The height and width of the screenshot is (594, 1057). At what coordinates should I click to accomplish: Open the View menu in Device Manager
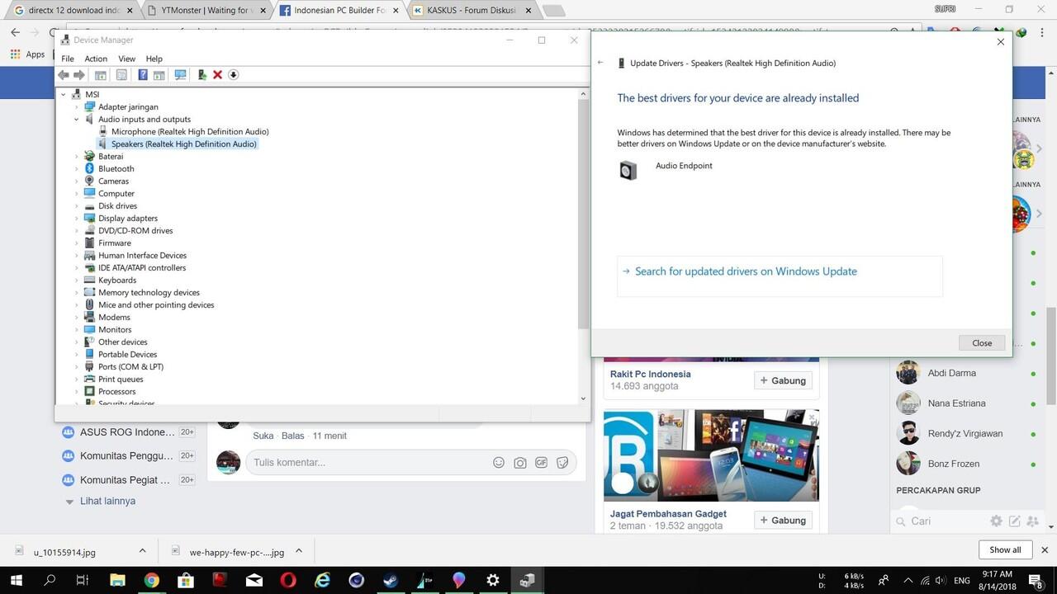(x=126, y=59)
